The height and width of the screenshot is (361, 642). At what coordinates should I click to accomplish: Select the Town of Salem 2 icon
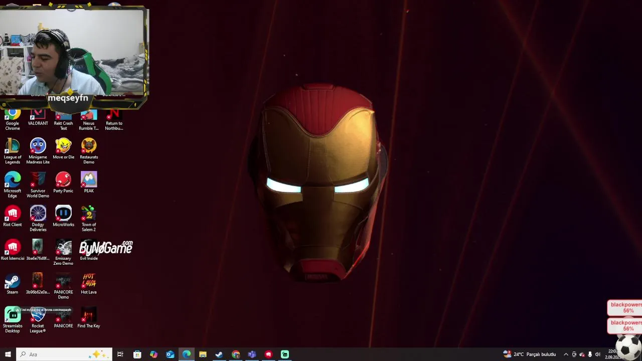click(x=89, y=218)
